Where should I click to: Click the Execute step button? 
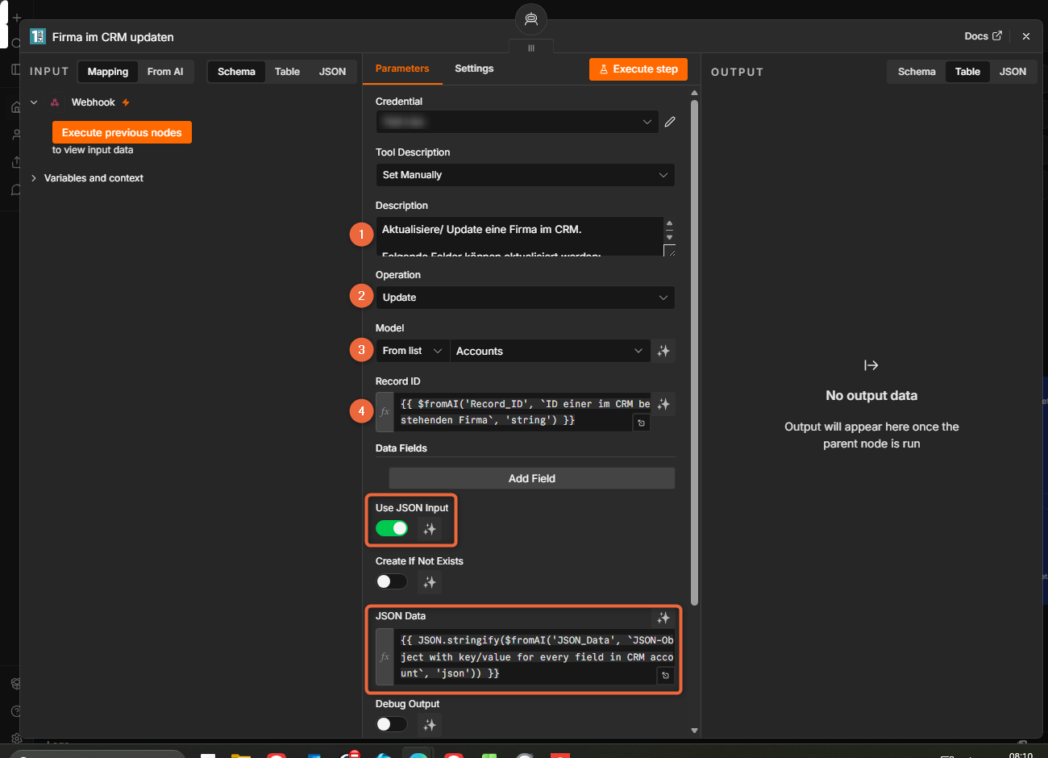click(638, 69)
